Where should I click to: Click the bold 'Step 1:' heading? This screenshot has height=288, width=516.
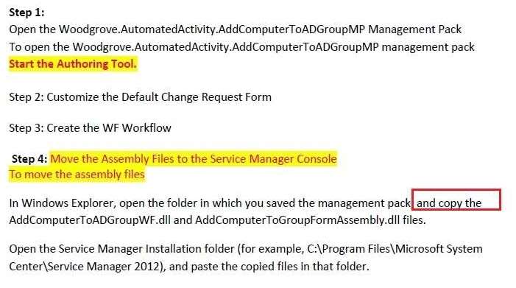click(26, 13)
